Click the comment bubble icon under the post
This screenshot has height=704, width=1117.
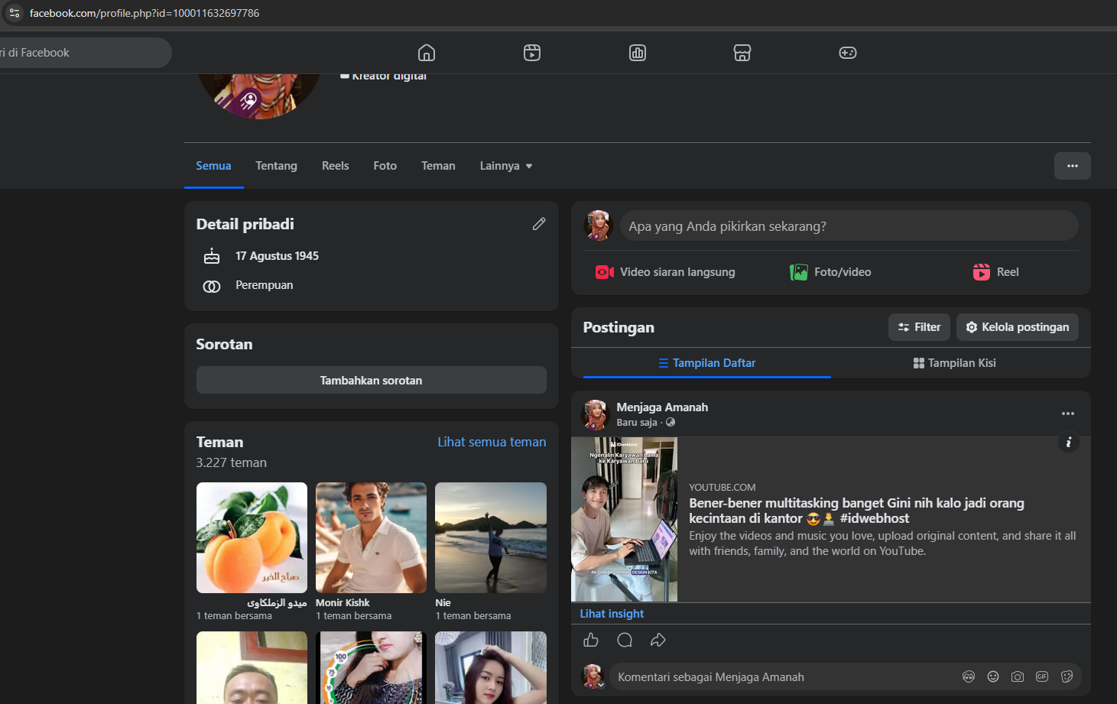[x=625, y=640]
